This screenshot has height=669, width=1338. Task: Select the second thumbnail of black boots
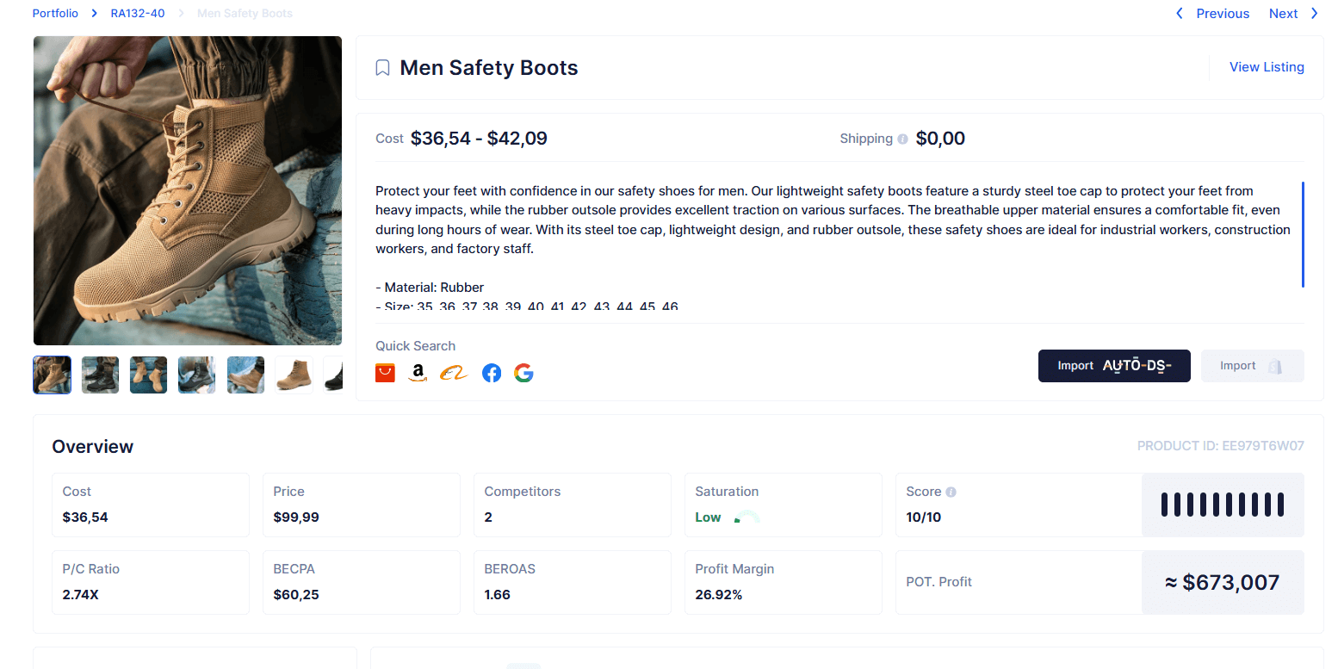click(x=100, y=375)
